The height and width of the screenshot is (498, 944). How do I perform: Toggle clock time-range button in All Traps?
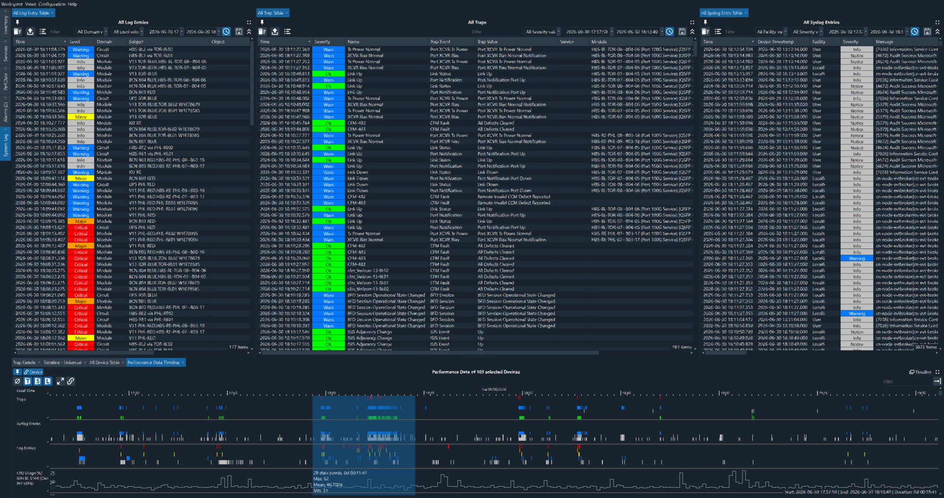pyautogui.click(x=670, y=32)
